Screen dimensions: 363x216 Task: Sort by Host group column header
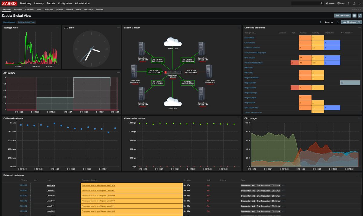[x=250, y=33]
